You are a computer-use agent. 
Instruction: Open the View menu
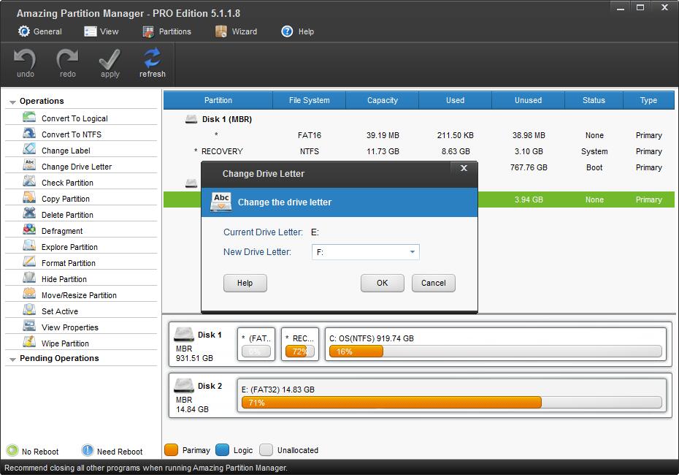[101, 31]
